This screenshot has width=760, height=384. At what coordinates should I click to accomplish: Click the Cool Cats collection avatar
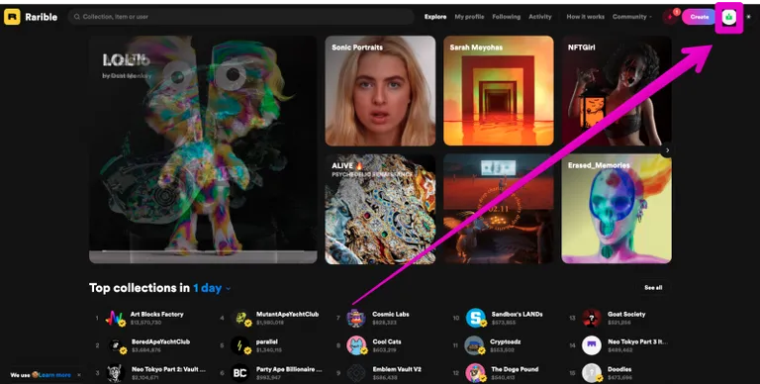tap(356, 345)
